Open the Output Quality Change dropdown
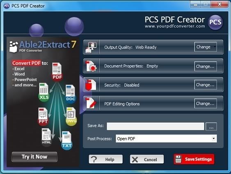 206,47
